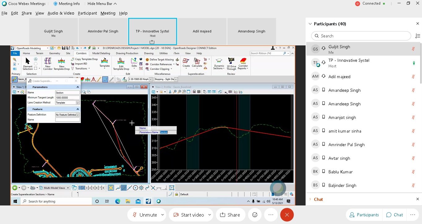
Task: Click the emoji reactions button in Webex
Action: [255, 215]
